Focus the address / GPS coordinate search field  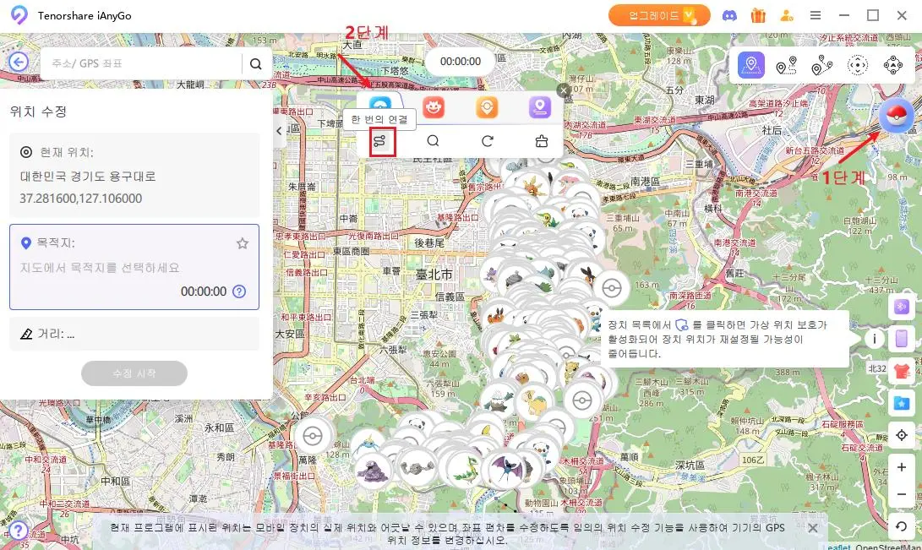point(141,63)
